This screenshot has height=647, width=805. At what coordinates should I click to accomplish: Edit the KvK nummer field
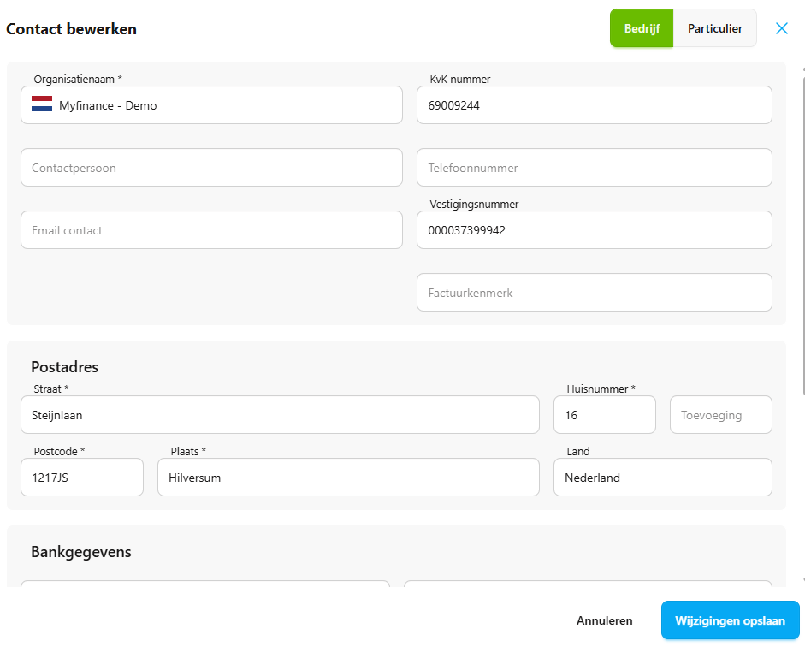(594, 104)
